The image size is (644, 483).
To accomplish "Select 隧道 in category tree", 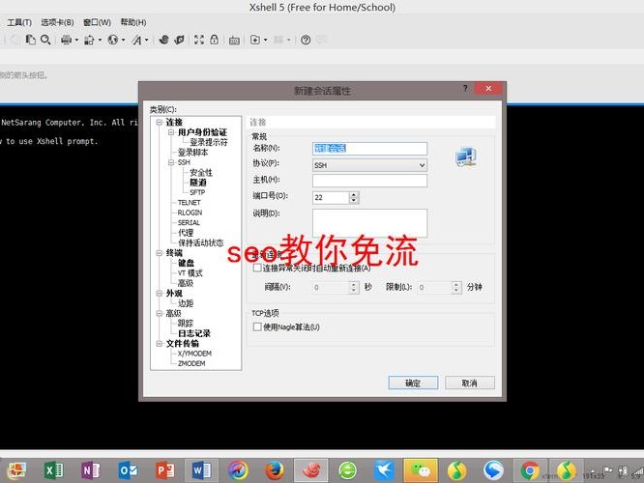I will tap(198, 183).
